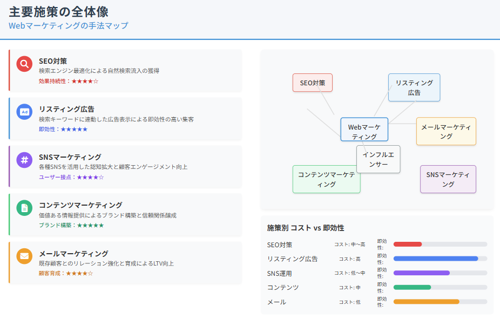Click the Webマーケティングの手法マップ subtitle
Image resolution: width=500 pixels, height=319 pixels.
tap(69, 25)
